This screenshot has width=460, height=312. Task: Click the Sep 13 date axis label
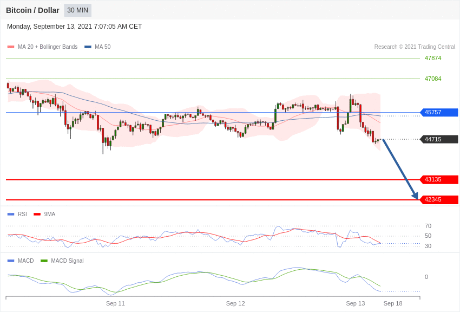pyautogui.click(x=356, y=303)
